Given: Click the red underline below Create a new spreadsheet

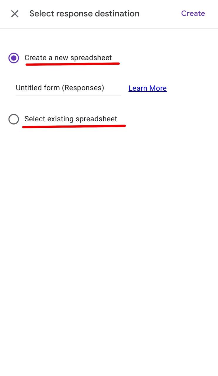Looking at the screenshot, I should pos(73,64).
